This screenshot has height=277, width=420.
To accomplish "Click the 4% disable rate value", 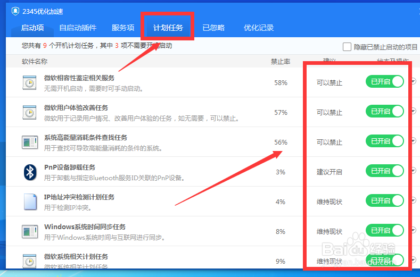I will click(x=281, y=202).
